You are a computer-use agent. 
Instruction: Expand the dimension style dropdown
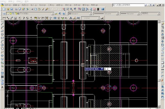tap(98, 18)
